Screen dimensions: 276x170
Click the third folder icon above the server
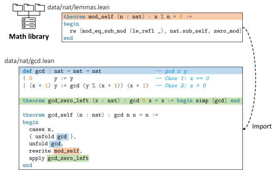coord(40,7)
